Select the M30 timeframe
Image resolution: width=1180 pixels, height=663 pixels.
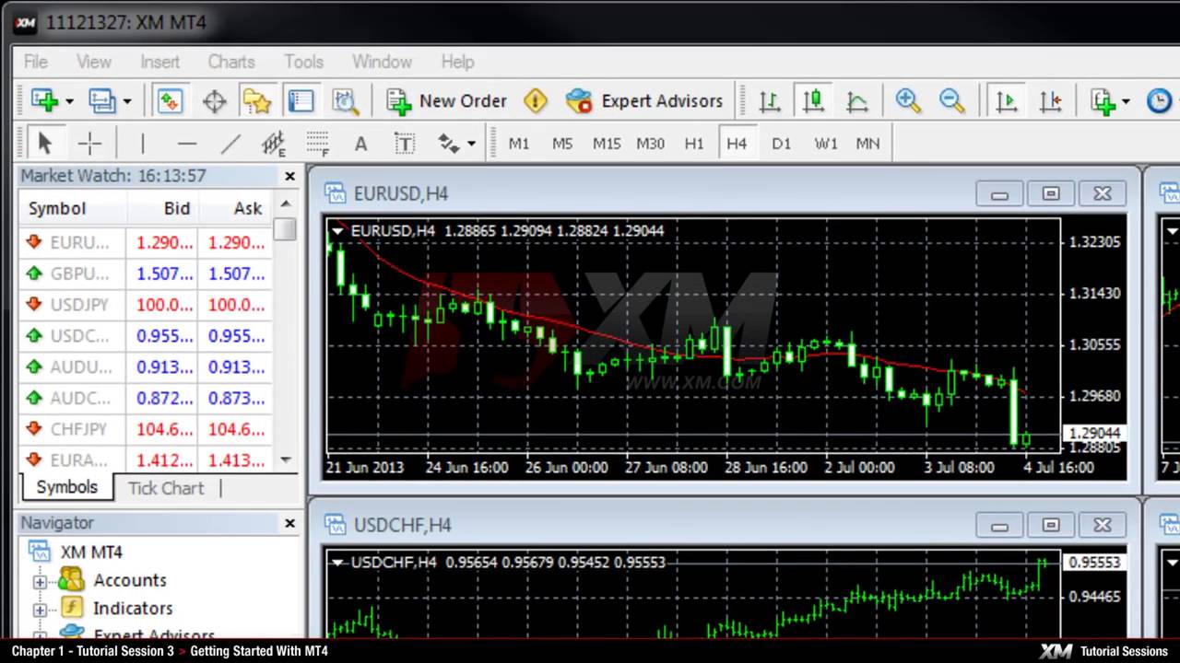651,144
